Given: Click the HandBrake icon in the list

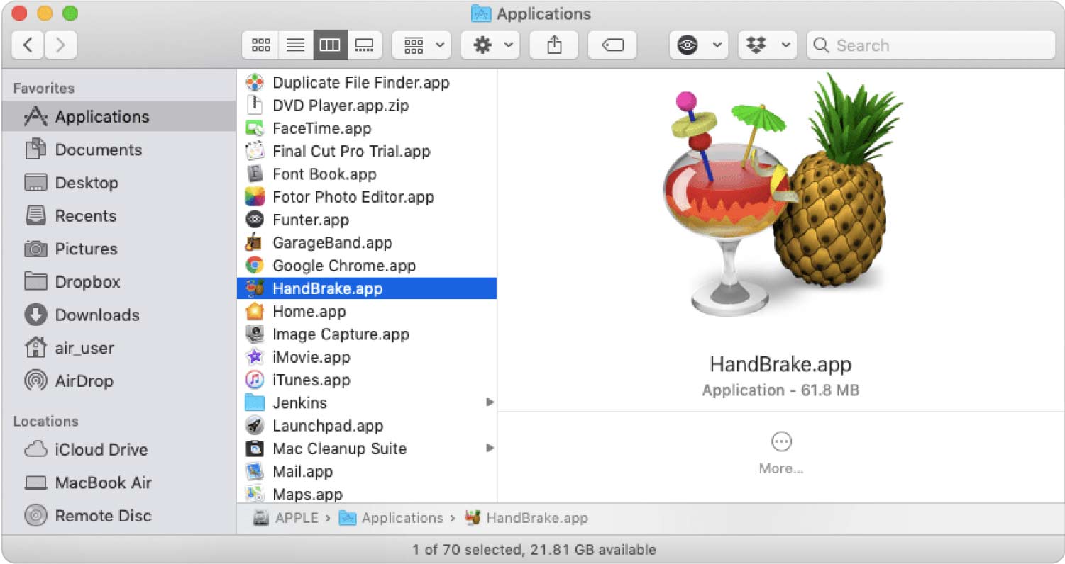Looking at the screenshot, I should click(255, 288).
